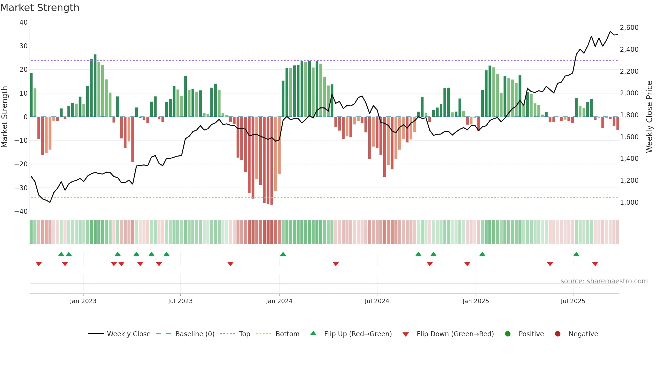Click the green Positive legend circle
This screenshot has height=370, width=657.
(x=508, y=334)
